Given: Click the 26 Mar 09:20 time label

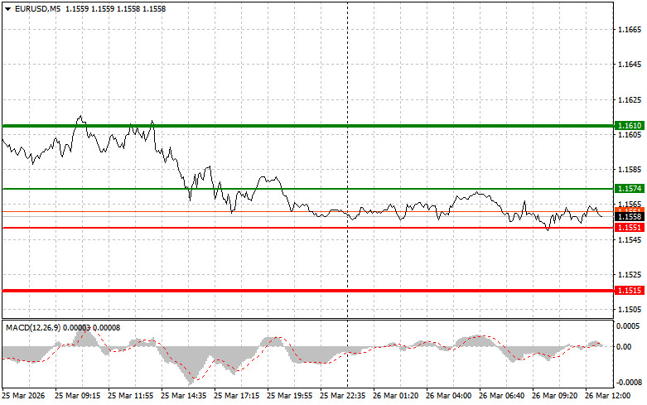Looking at the screenshot, I should pyautogui.click(x=555, y=396).
